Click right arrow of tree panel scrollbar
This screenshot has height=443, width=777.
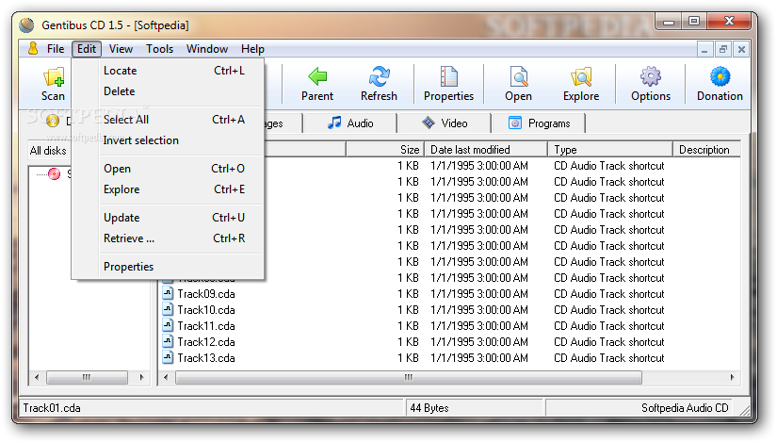point(141,377)
